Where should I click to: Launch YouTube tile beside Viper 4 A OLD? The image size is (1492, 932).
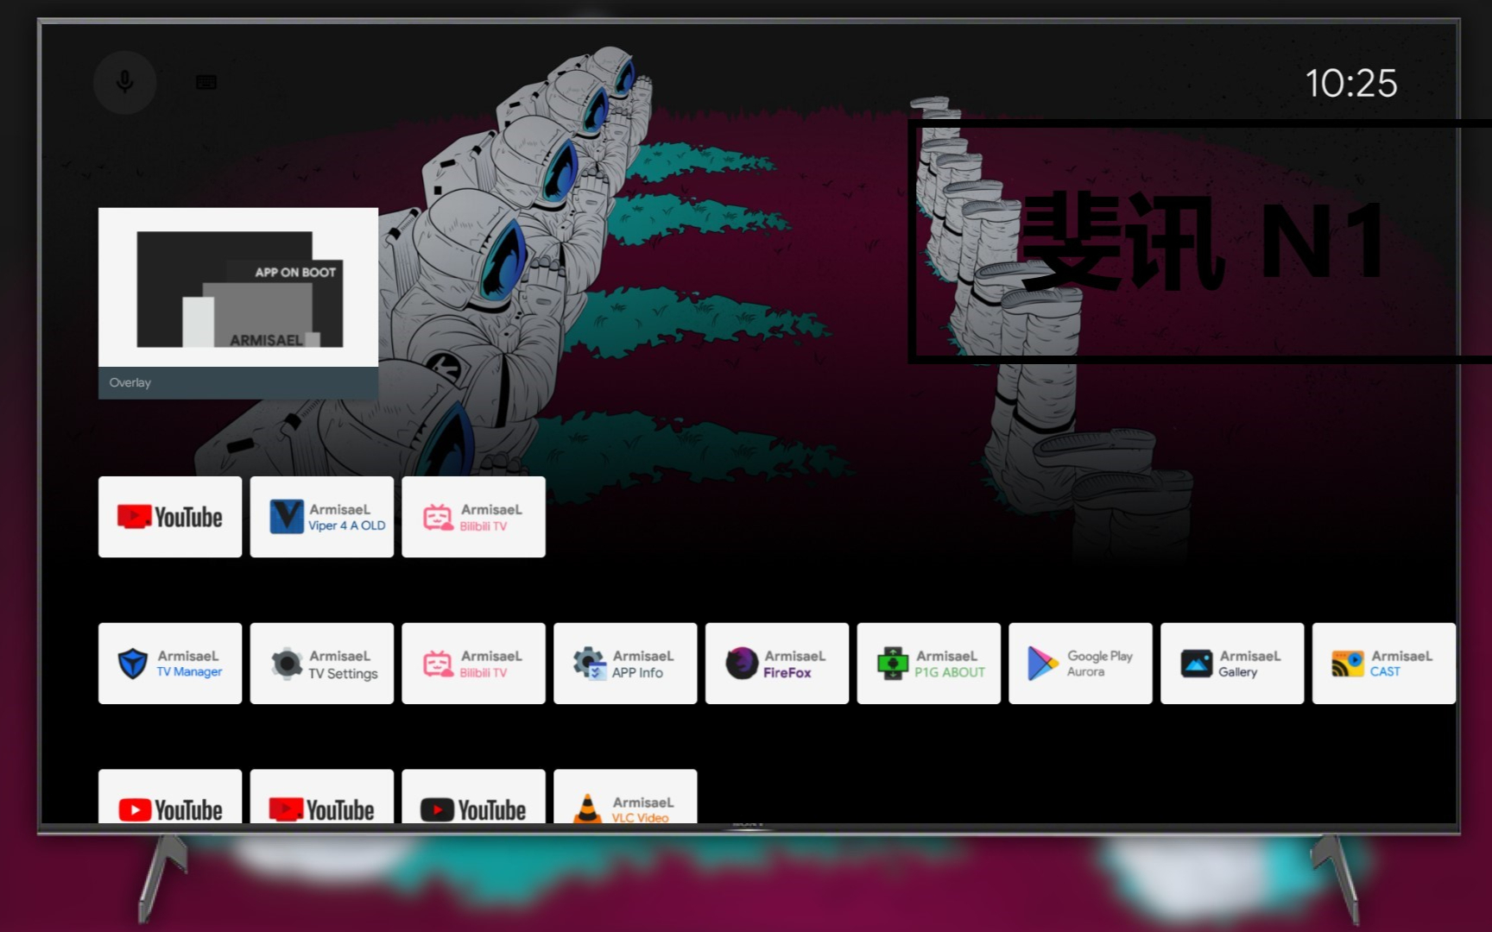click(x=170, y=517)
